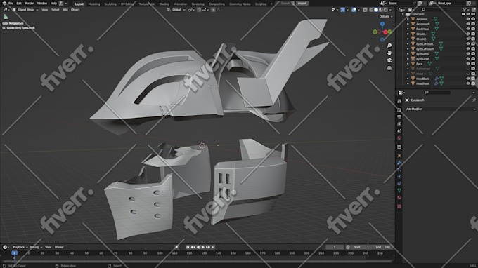
Task: Click the current frame number field
Action: click(335, 247)
